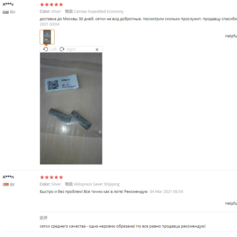Mark first review as Helpful
This screenshot has width=237, height=237.
point(231,36)
